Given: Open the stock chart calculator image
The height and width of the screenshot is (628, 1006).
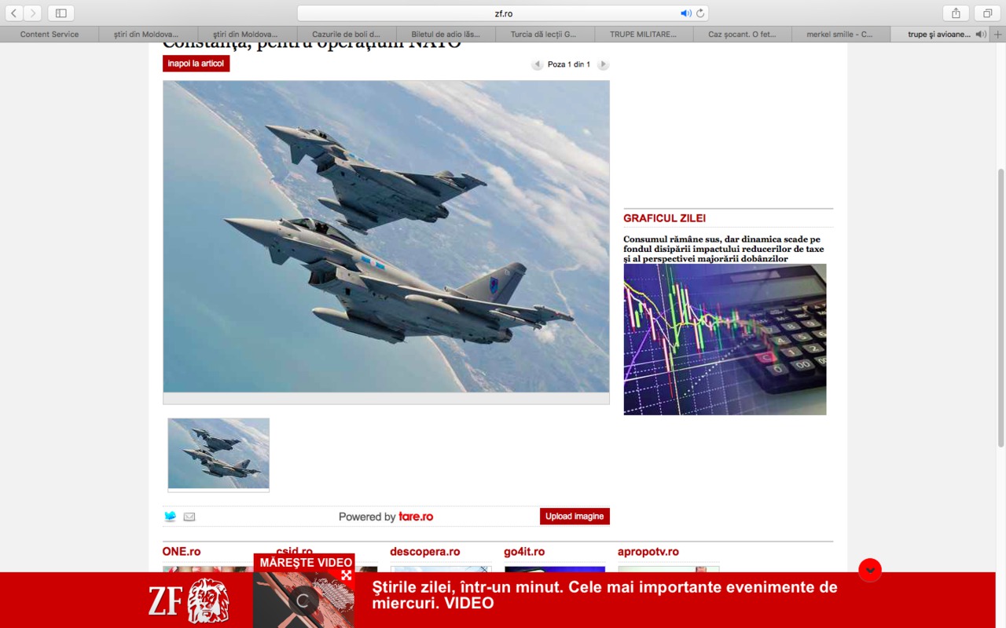Looking at the screenshot, I should pos(725,339).
